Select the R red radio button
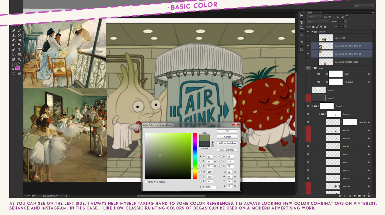This screenshot has width=385, height=215. pyautogui.click(x=200, y=172)
